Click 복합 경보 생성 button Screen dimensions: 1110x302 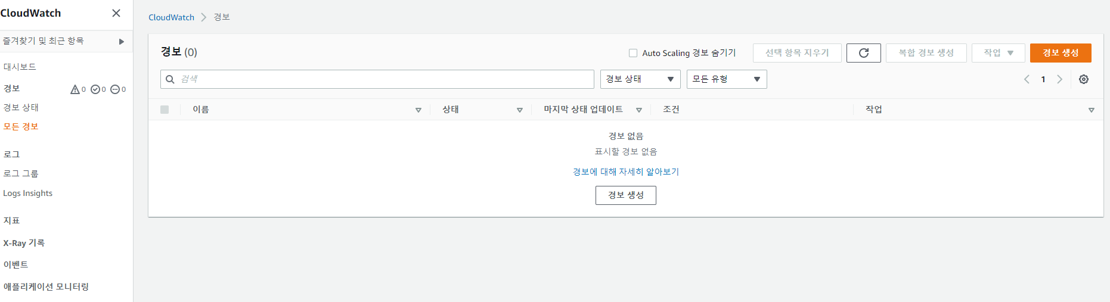pos(926,53)
